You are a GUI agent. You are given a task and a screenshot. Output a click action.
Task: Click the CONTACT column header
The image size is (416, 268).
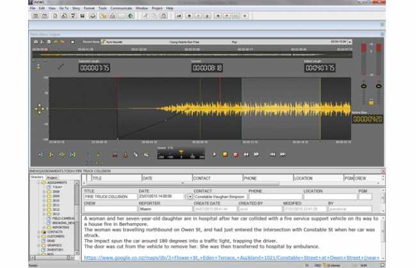(x=218, y=178)
